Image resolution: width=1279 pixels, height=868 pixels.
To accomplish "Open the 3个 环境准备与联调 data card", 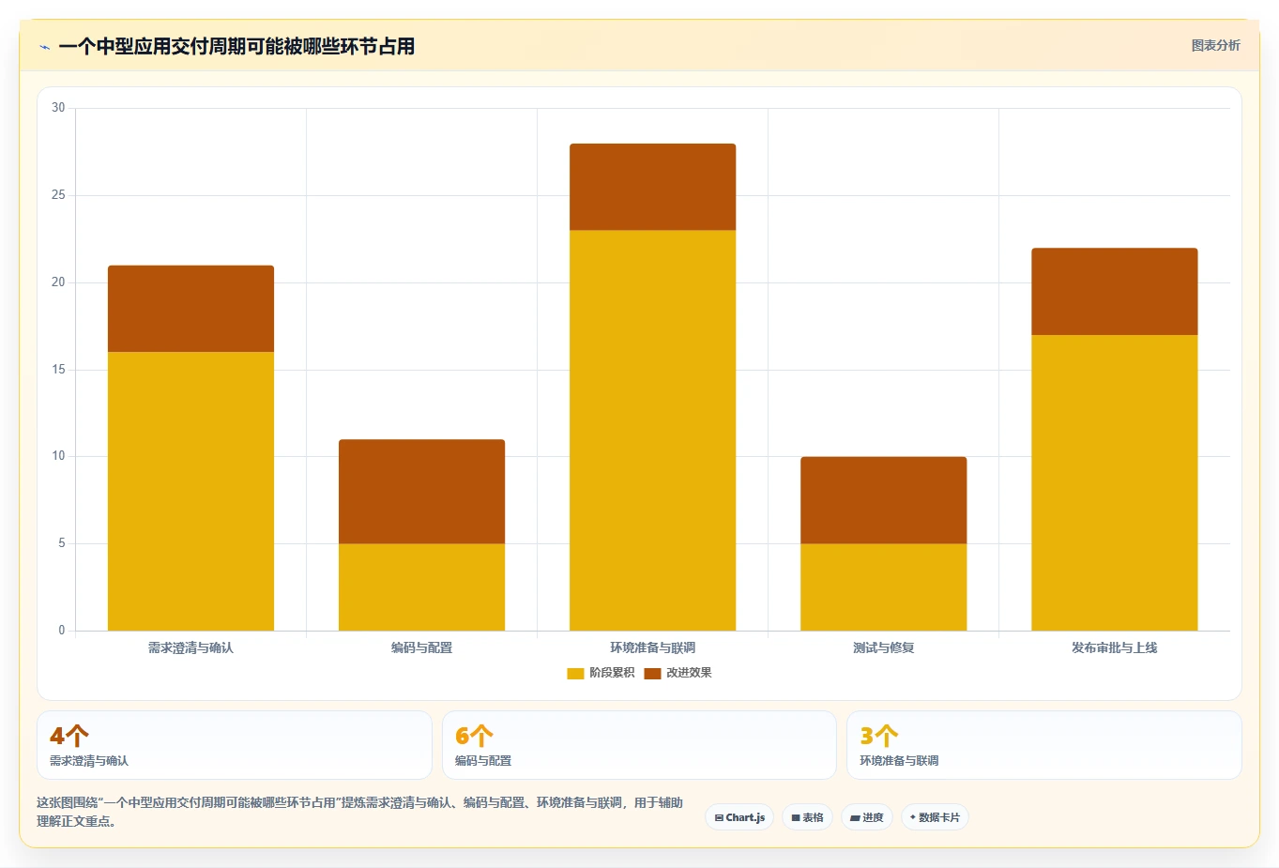I will [1043, 745].
